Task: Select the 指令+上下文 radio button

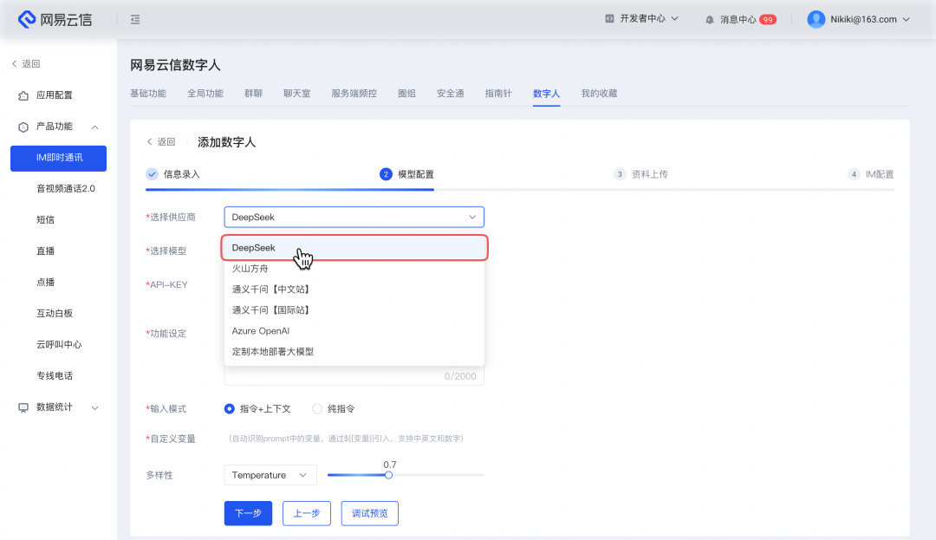Action: click(x=228, y=407)
